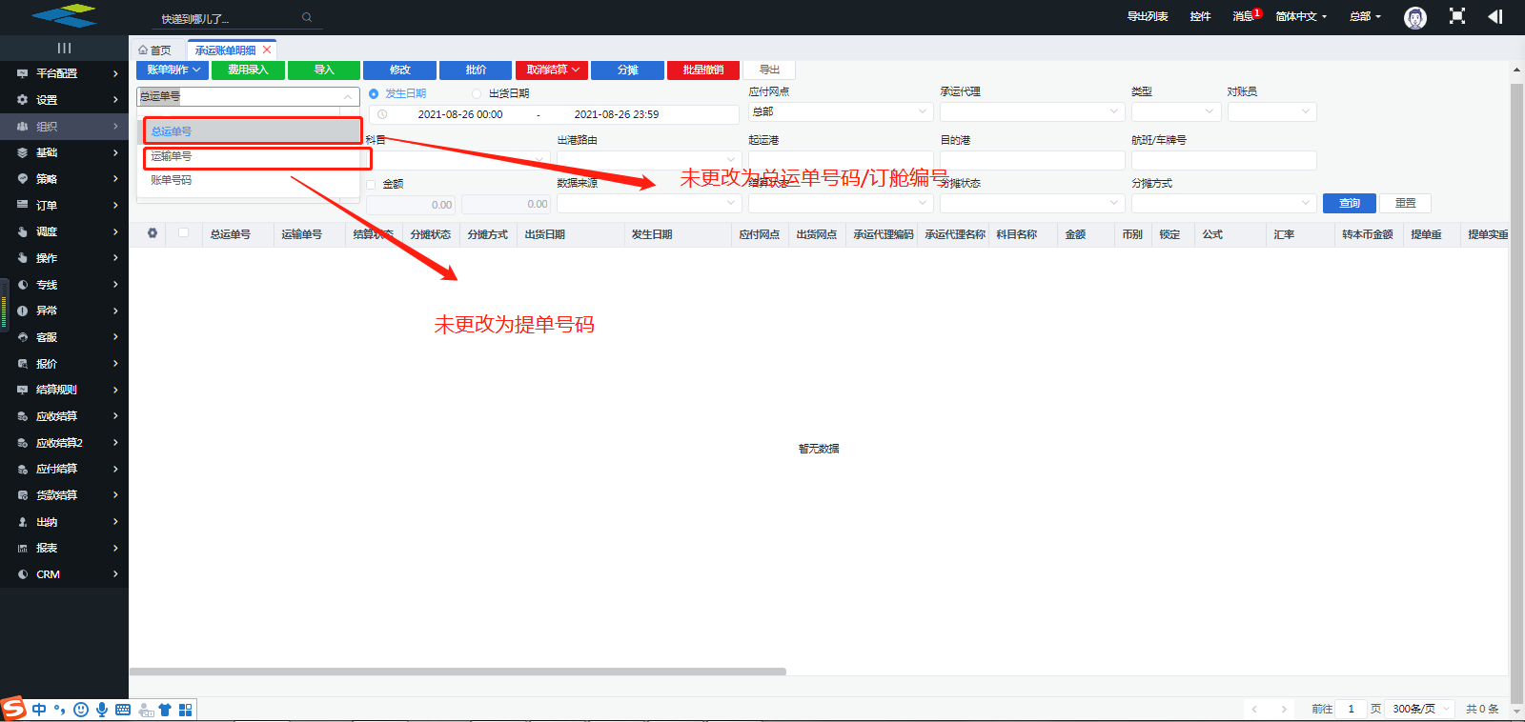Open 对账员 dropdown

coord(1272,111)
